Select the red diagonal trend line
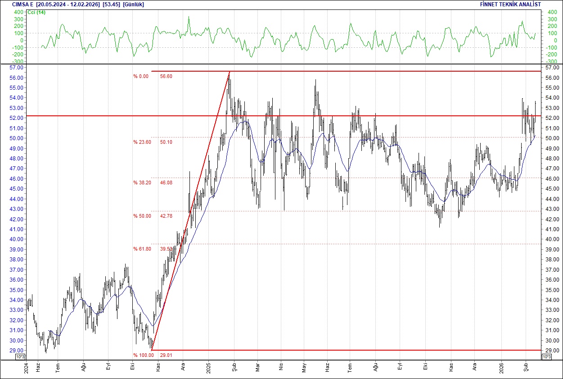Image resolution: width=563 pixels, height=379 pixels. click(191, 212)
